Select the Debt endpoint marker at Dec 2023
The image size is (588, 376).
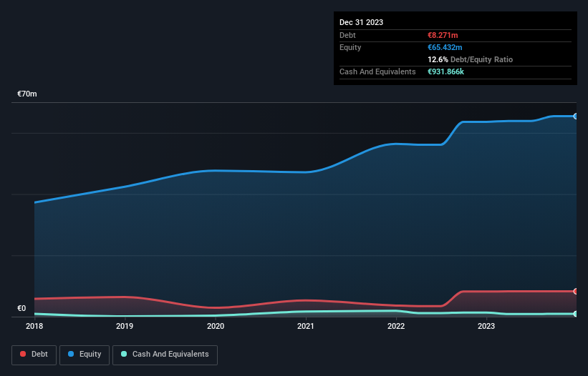[x=576, y=291]
